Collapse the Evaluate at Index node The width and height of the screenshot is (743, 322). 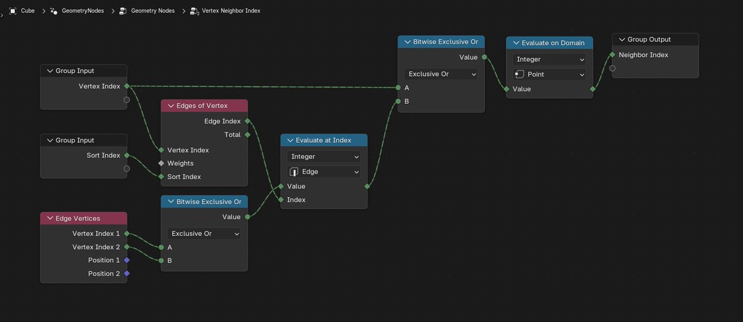click(x=289, y=140)
